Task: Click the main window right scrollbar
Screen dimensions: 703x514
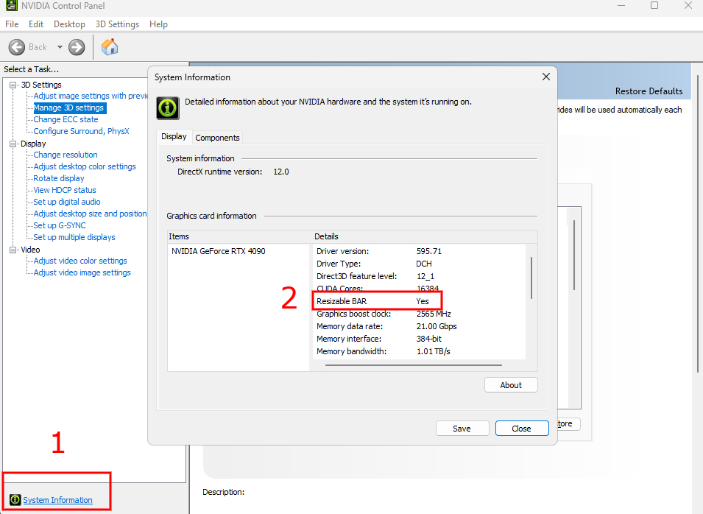Action: pyautogui.click(x=698, y=225)
